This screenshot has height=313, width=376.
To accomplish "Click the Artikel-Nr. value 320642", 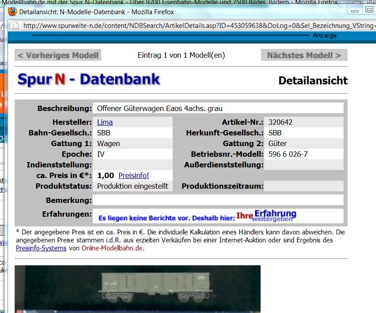I will tap(281, 122).
